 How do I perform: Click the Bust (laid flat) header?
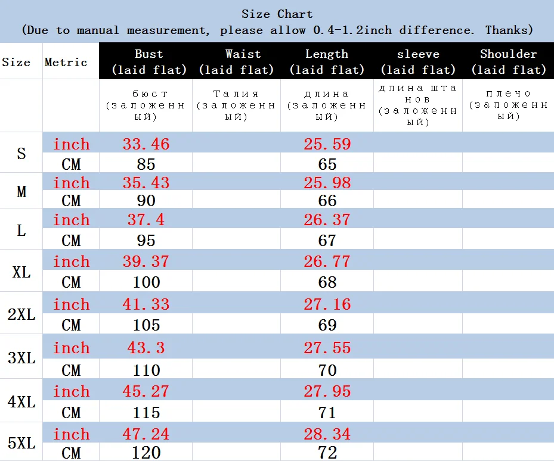149,62
